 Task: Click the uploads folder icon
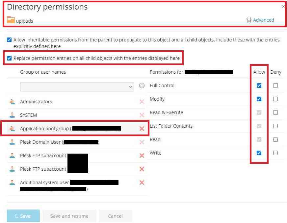pyautogui.click(x=11, y=20)
